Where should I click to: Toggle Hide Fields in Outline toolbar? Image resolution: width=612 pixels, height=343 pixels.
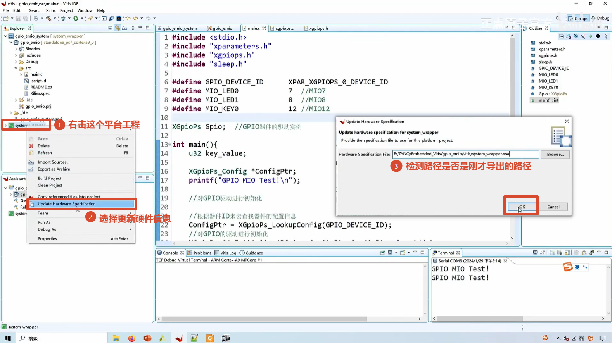click(x=576, y=36)
